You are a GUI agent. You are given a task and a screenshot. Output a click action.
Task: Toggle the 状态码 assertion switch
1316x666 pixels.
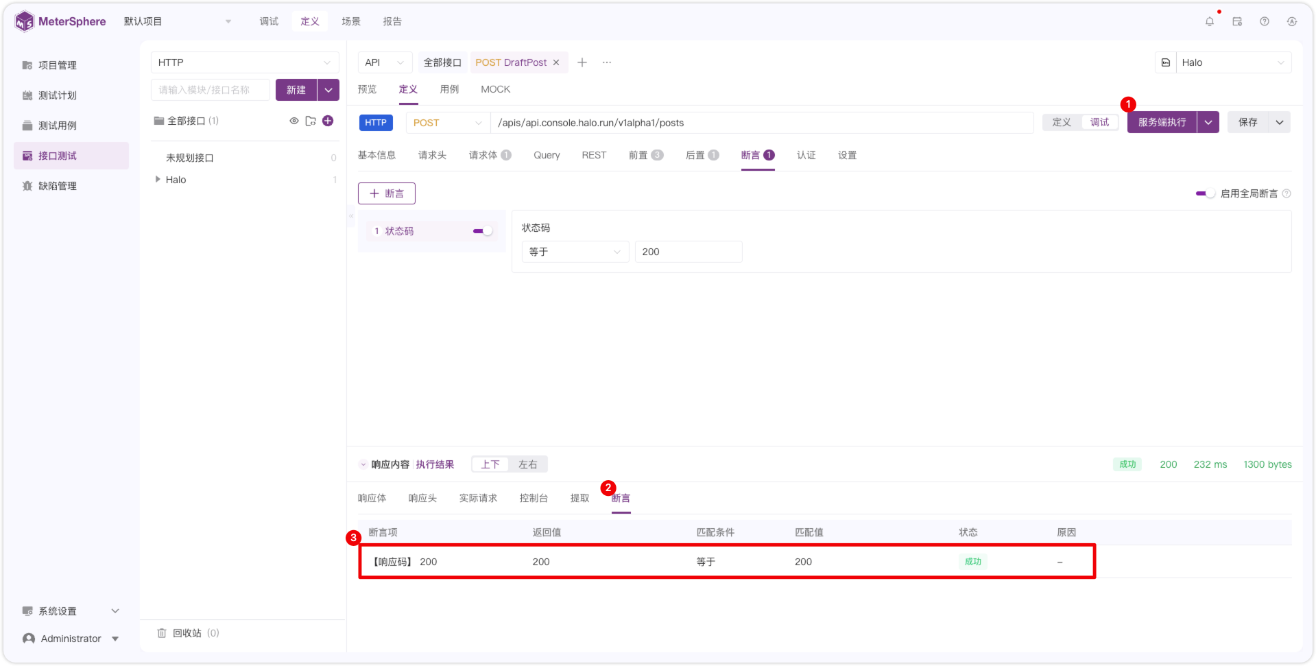tap(482, 231)
